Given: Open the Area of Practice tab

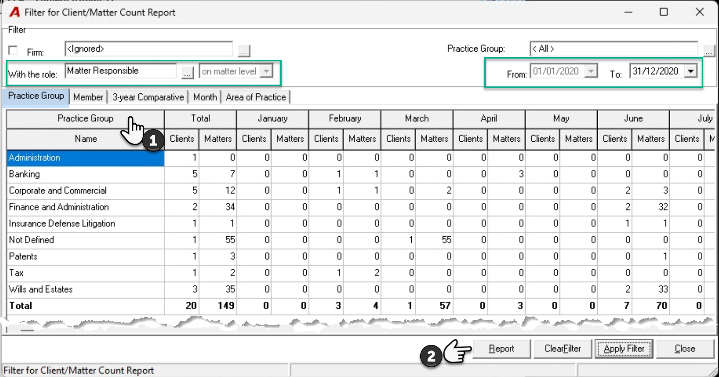Looking at the screenshot, I should [x=256, y=97].
